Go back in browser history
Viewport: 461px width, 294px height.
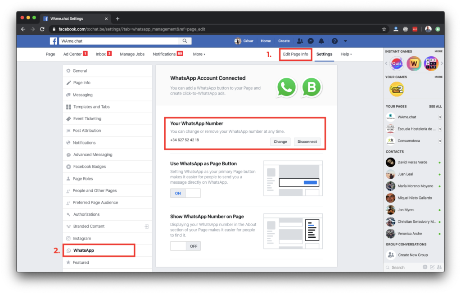click(x=23, y=29)
